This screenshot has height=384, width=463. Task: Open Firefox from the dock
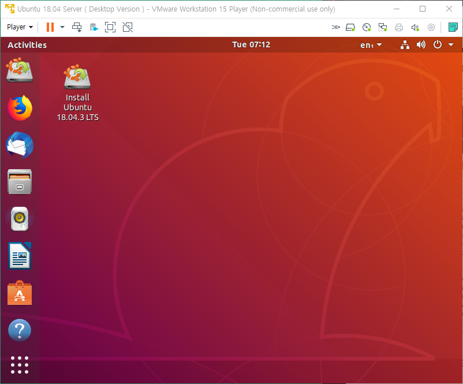pos(20,108)
